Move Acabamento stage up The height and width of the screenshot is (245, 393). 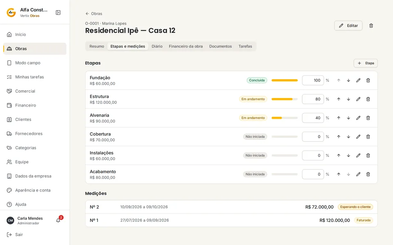[339, 174]
